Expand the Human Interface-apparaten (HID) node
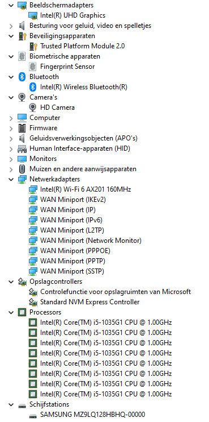209x422 pixels. (11, 148)
